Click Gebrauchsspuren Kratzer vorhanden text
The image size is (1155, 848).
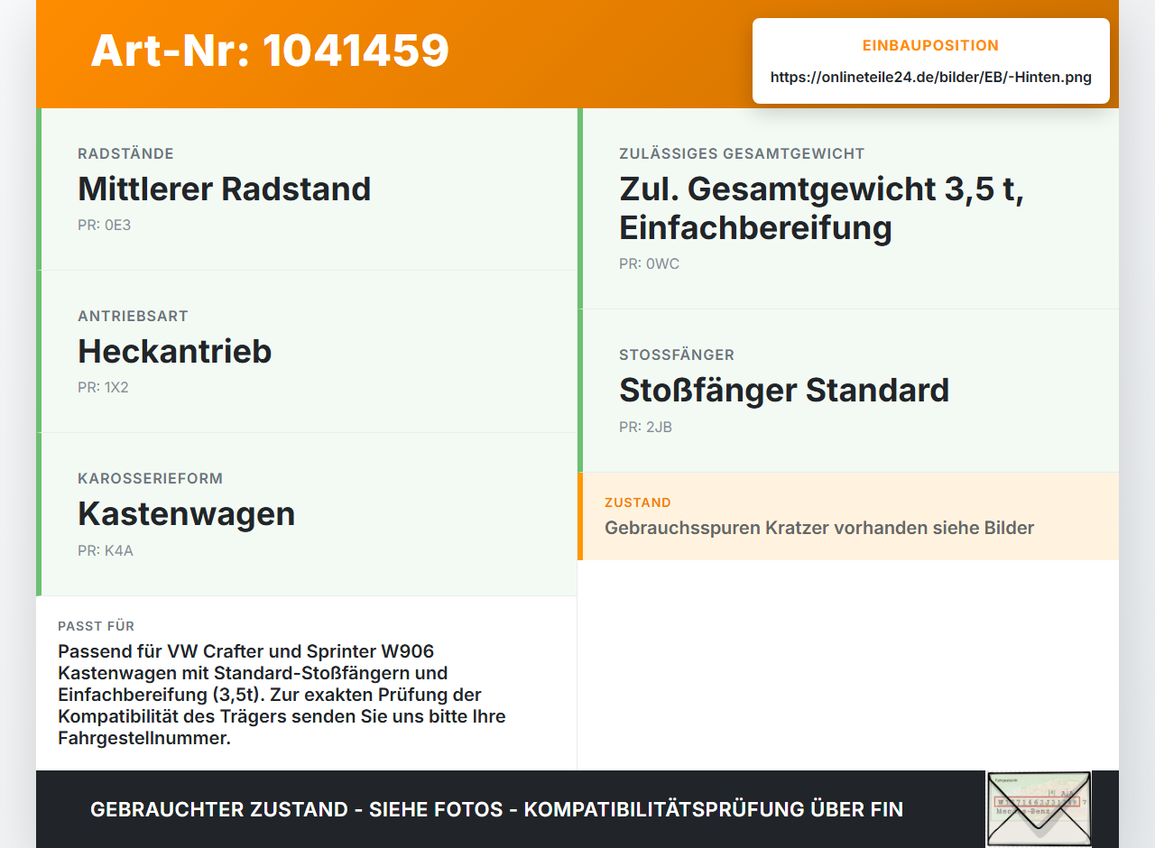point(819,528)
